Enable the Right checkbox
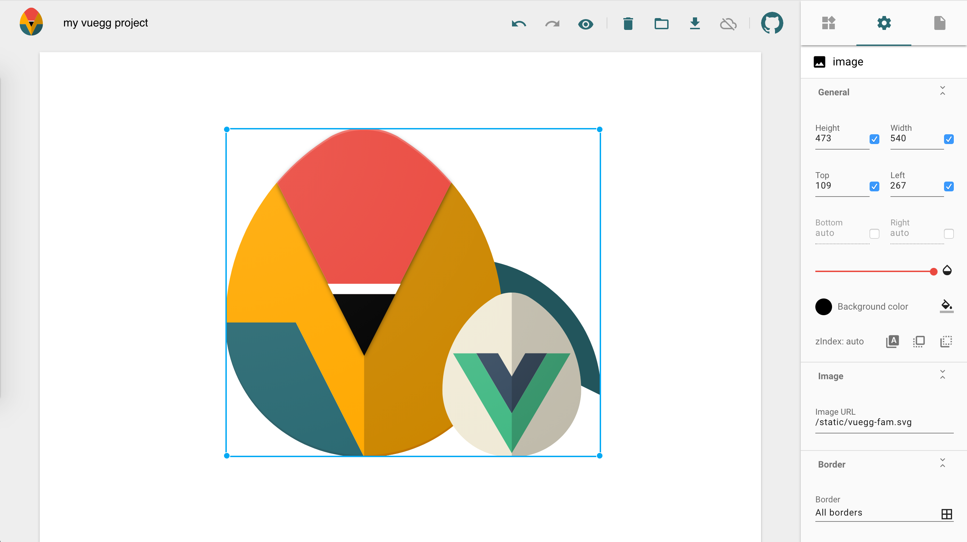Image resolution: width=967 pixels, height=542 pixels. 949,234
